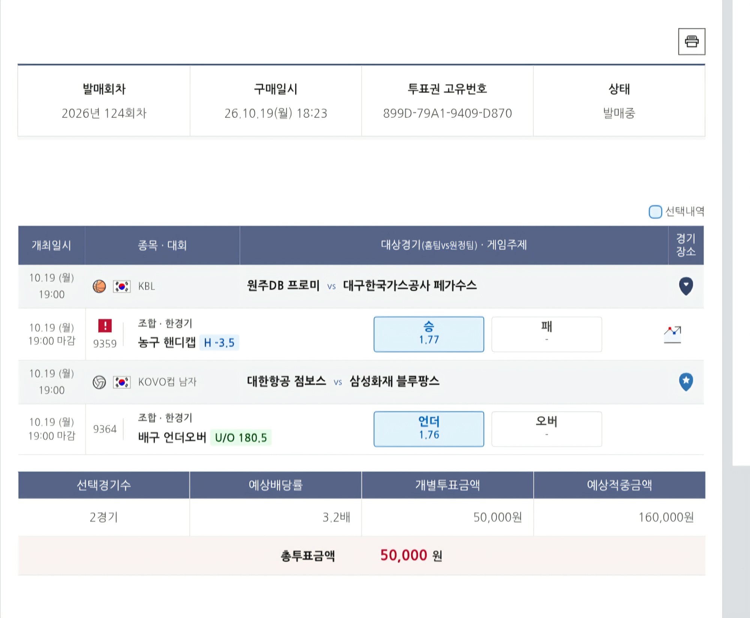The width and height of the screenshot is (750, 618).
Task: Click the U/O 180.5 badge
Action: coord(241,437)
